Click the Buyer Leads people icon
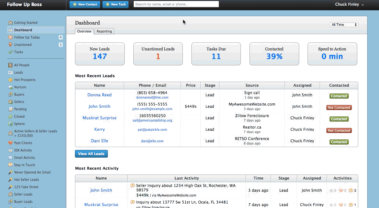 point(11,202)
